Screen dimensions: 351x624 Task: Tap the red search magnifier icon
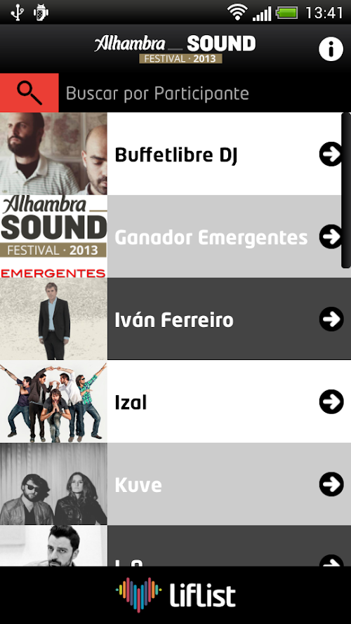click(29, 93)
